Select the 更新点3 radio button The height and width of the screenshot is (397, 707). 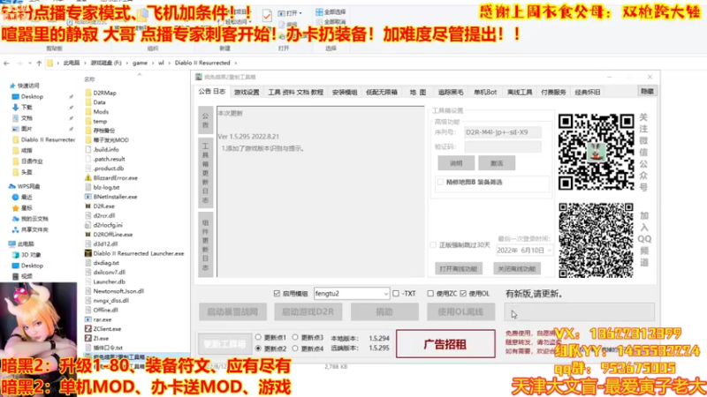coord(295,337)
